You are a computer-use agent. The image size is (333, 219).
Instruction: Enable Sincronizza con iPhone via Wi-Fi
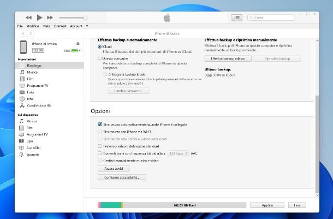pyautogui.click(x=99, y=132)
